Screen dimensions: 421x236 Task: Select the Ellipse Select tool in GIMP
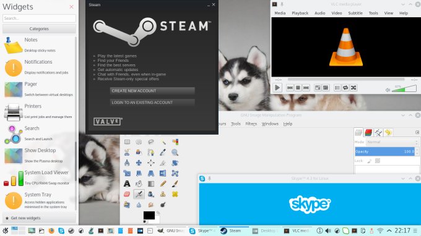pos(139,142)
